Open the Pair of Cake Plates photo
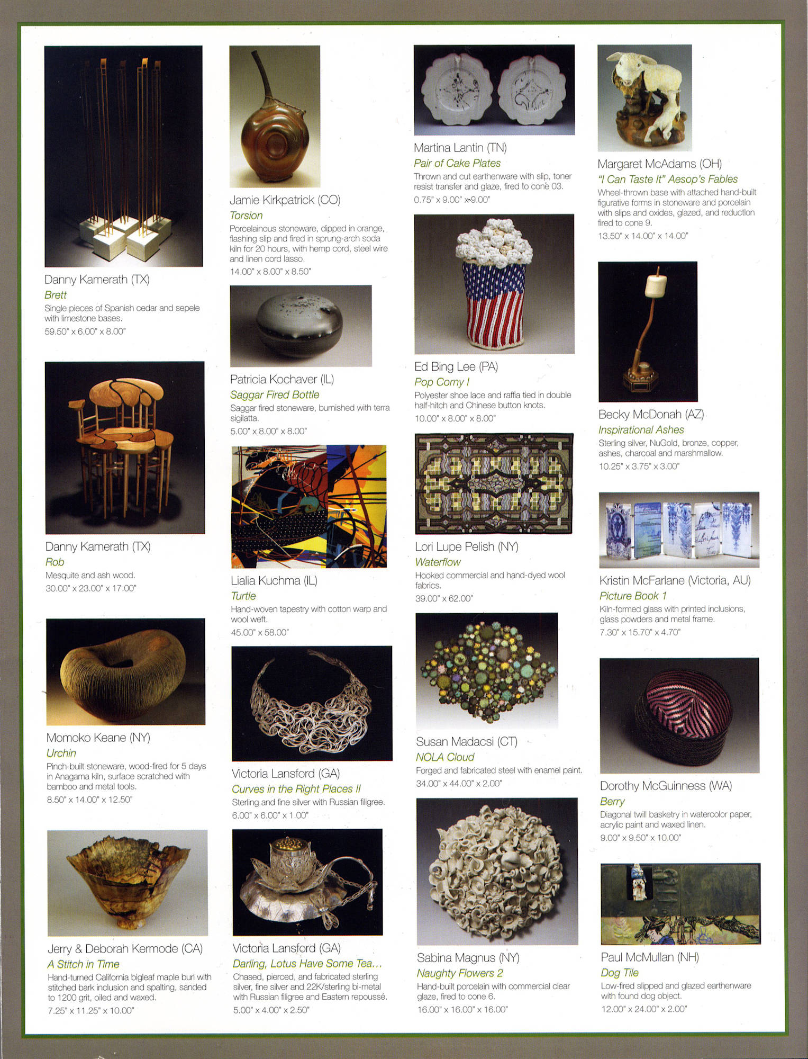Image resolution: width=808 pixels, height=1059 pixels. 494,90
